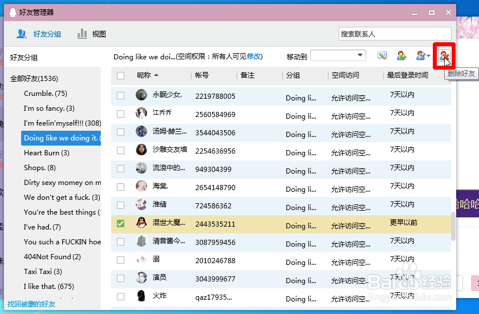This screenshot has width=479, height=314.
Task: Click the friend list vertical scrollbar
Action: [x=453, y=227]
